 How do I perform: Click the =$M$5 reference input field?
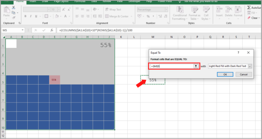pos(172,66)
